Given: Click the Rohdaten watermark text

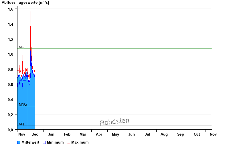Looking at the screenshot, I should point(114,122).
